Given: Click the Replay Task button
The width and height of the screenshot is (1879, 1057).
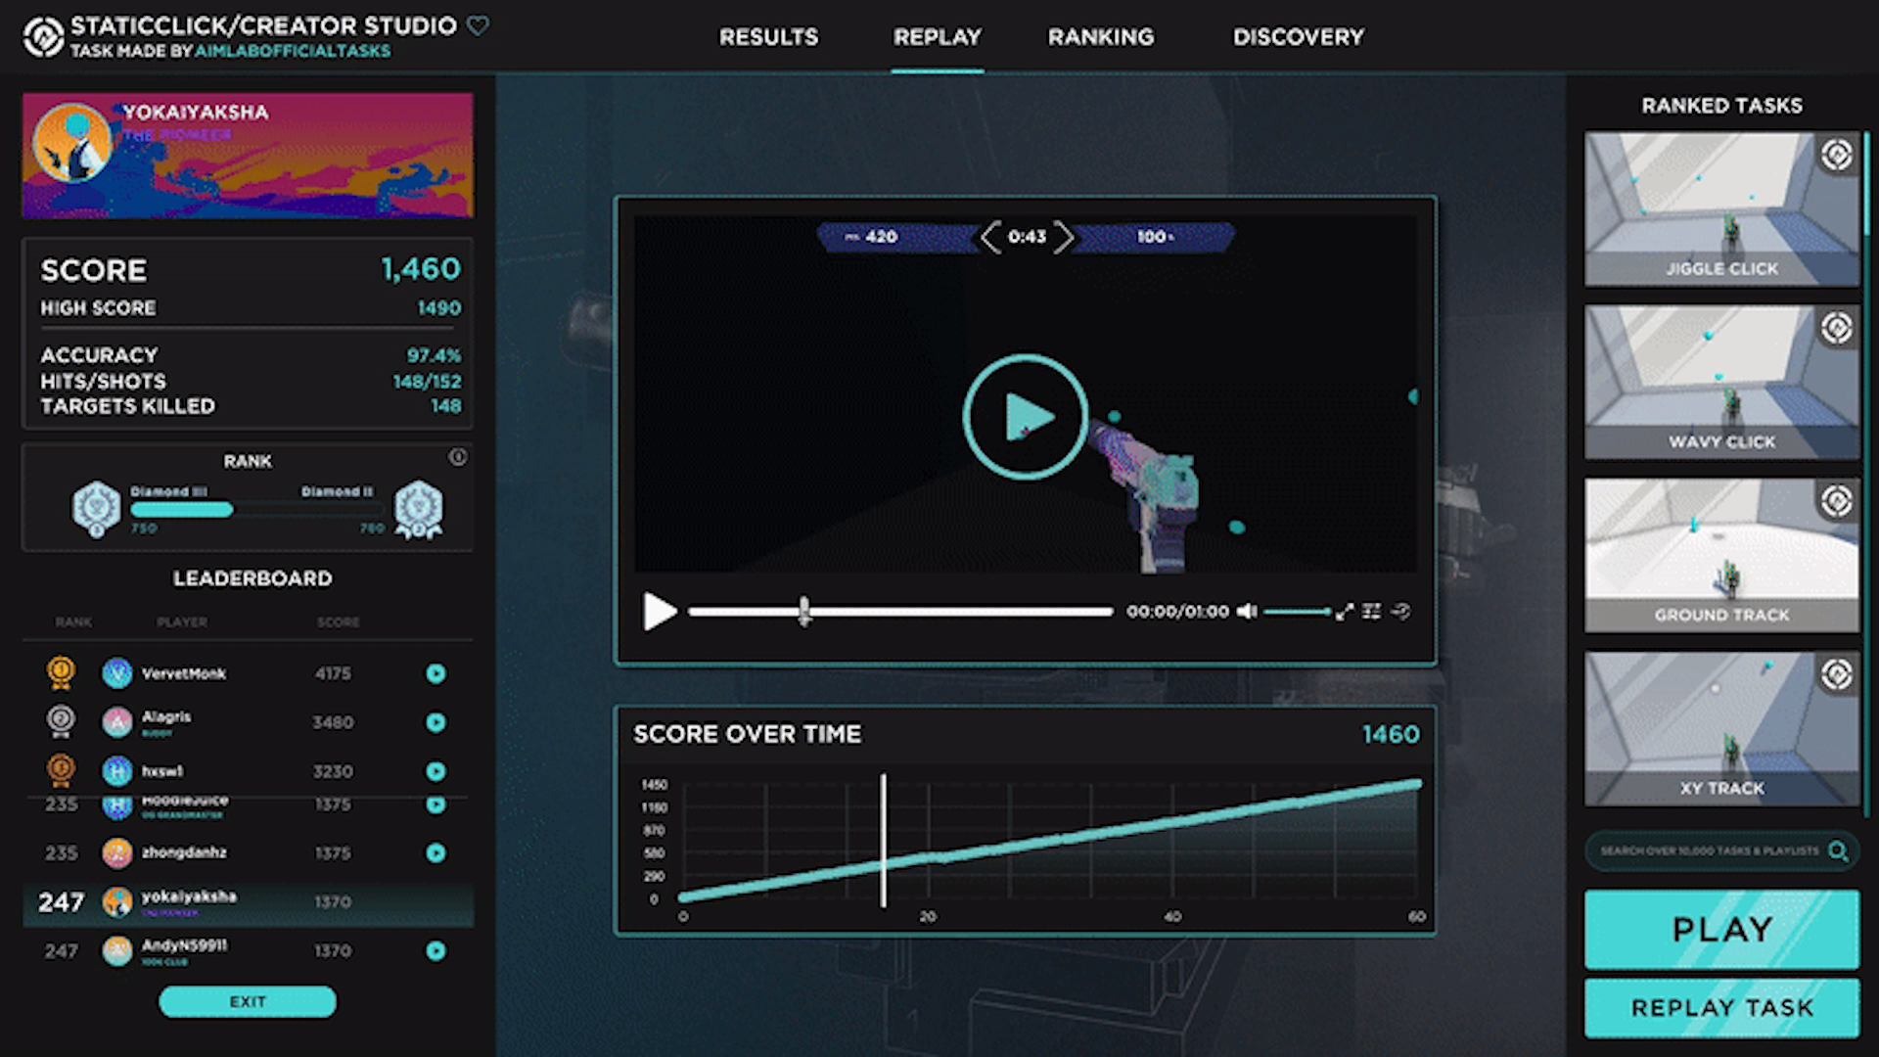Looking at the screenshot, I should point(1721,1008).
